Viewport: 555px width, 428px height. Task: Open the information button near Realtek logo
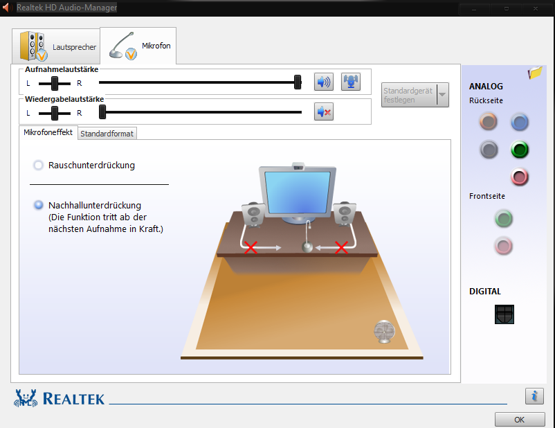pyautogui.click(x=534, y=395)
